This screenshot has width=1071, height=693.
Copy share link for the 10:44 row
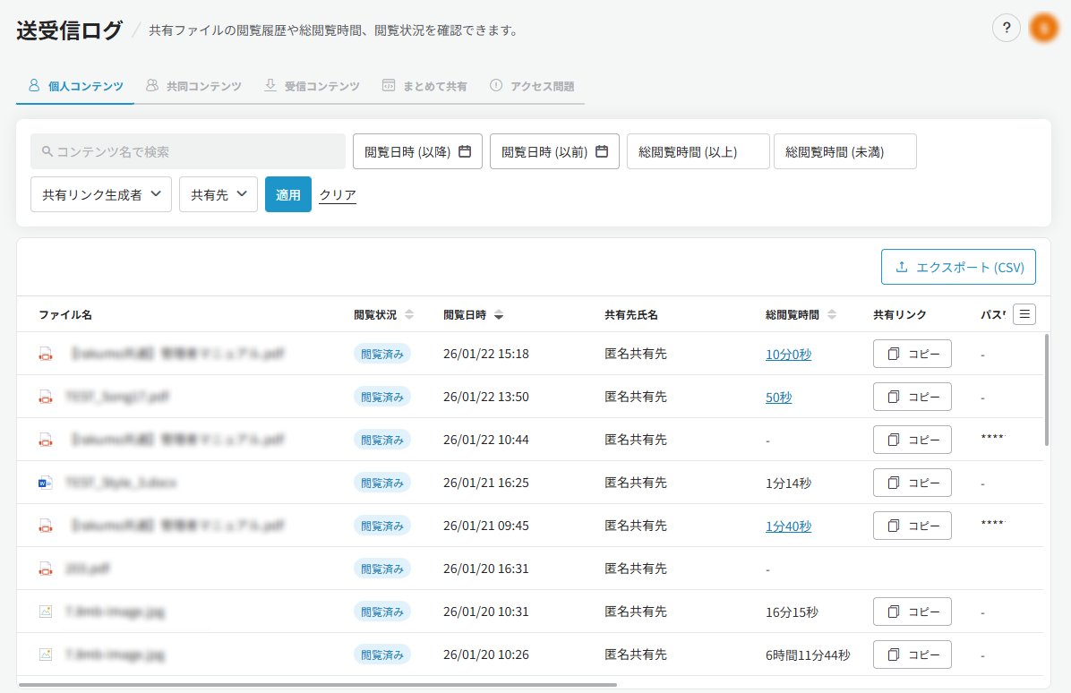pos(912,440)
